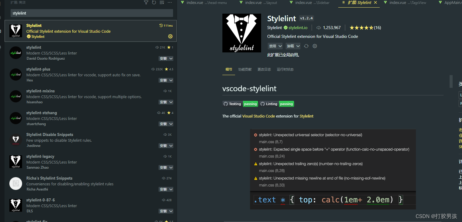Screen dimensions: 462x222
Task: Open install dropdown for stylelint-legacy
Action: [171, 167]
